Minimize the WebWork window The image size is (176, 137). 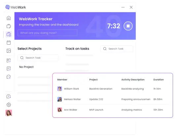[123, 7]
